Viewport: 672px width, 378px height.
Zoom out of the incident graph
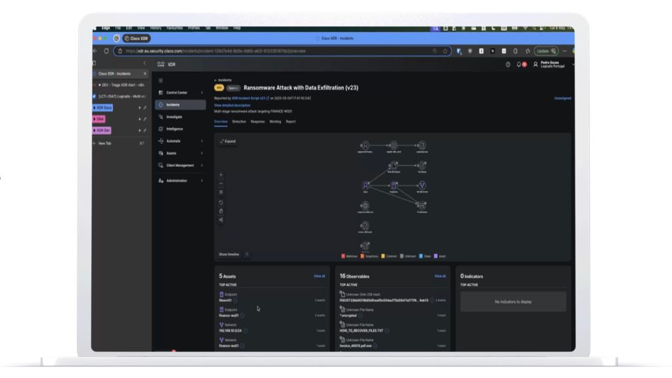[221, 184]
